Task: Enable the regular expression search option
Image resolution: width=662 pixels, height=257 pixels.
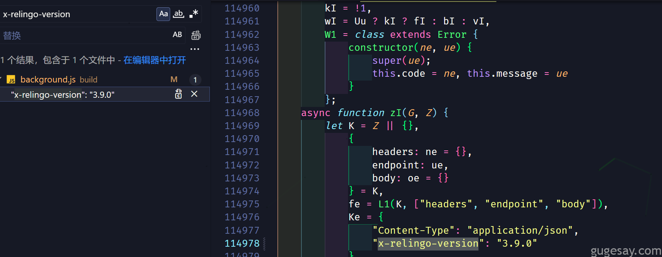Action: point(194,14)
